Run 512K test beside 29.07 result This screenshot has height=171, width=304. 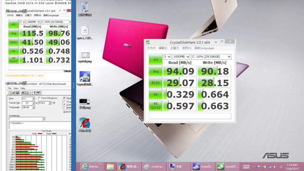click(155, 83)
